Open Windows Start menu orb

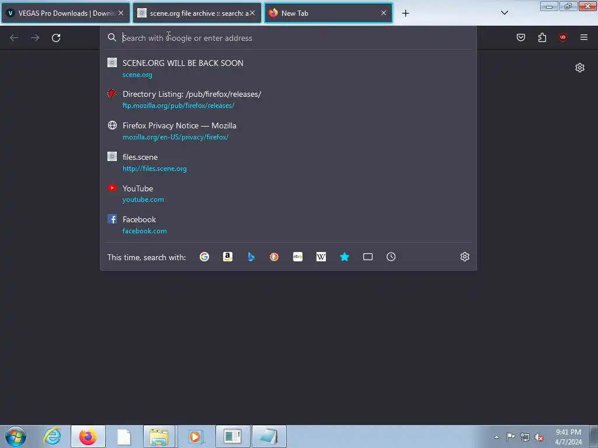pyautogui.click(x=16, y=436)
